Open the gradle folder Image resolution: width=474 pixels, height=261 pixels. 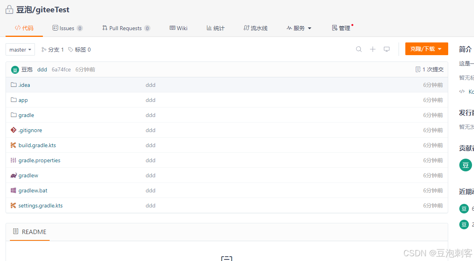click(26, 115)
